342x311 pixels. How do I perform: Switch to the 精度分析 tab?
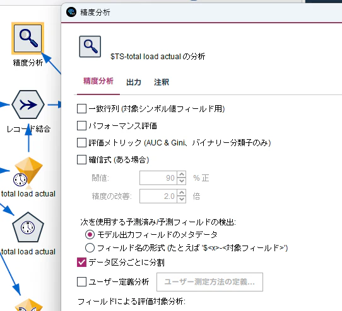point(98,81)
